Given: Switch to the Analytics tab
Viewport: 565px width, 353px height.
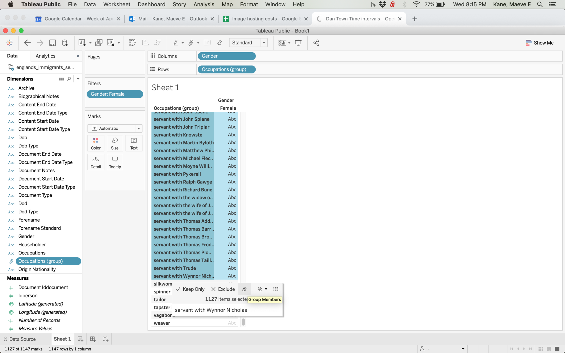Looking at the screenshot, I should point(46,56).
